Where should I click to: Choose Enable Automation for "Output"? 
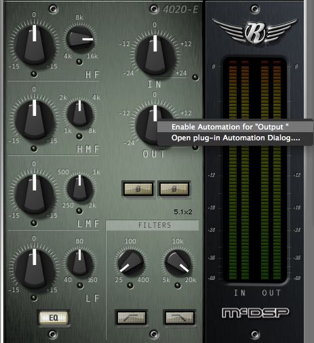pos(235,127)
